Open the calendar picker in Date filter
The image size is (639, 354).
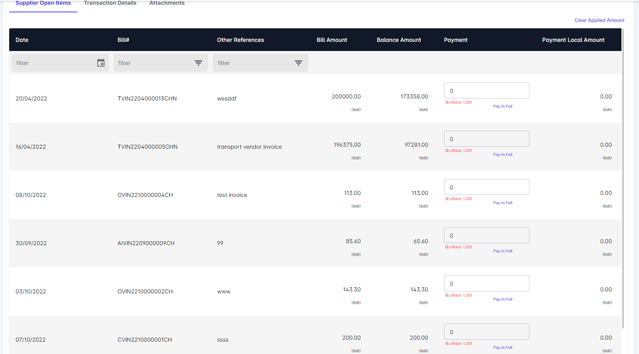[101, 63]
